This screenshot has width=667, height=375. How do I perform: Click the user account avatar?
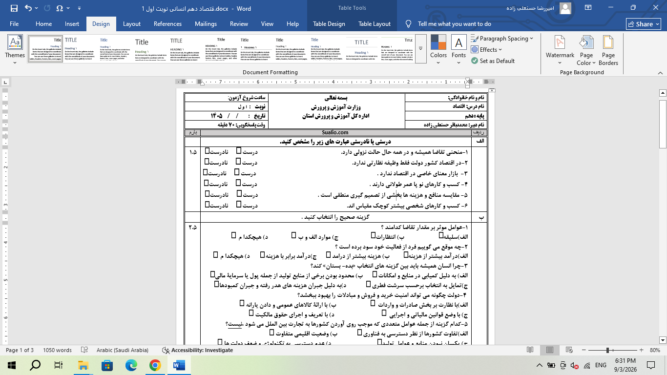(565, 8)
